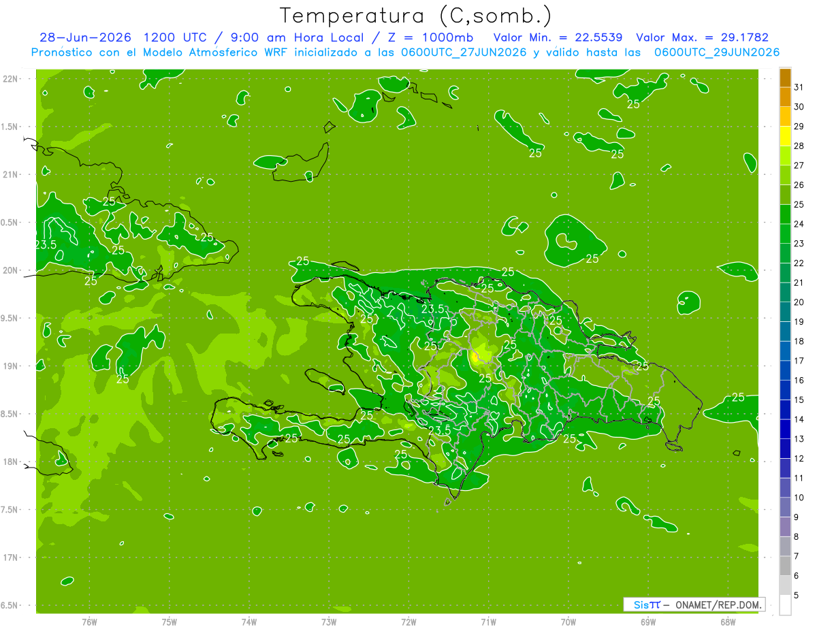The height and width of the screenshot is (631, 817).
Task: Click "Valor Max. = 29.1782" value
Action: [x=703, y=37]
